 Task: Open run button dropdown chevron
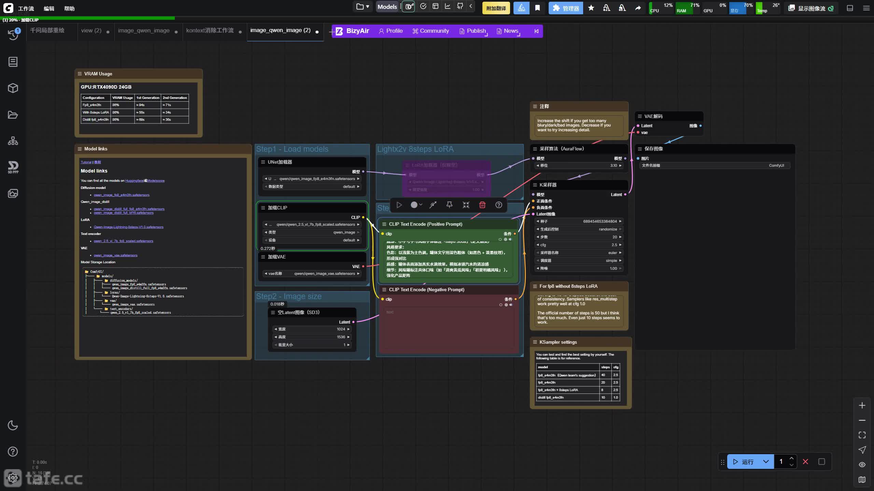pos(766,462)
